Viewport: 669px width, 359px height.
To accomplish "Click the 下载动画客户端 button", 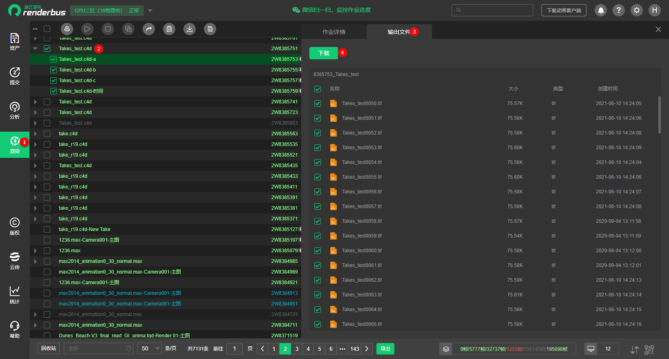I will pos(564,10).
